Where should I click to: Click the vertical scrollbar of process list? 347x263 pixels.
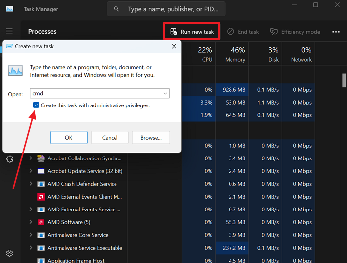coord(344,80)
